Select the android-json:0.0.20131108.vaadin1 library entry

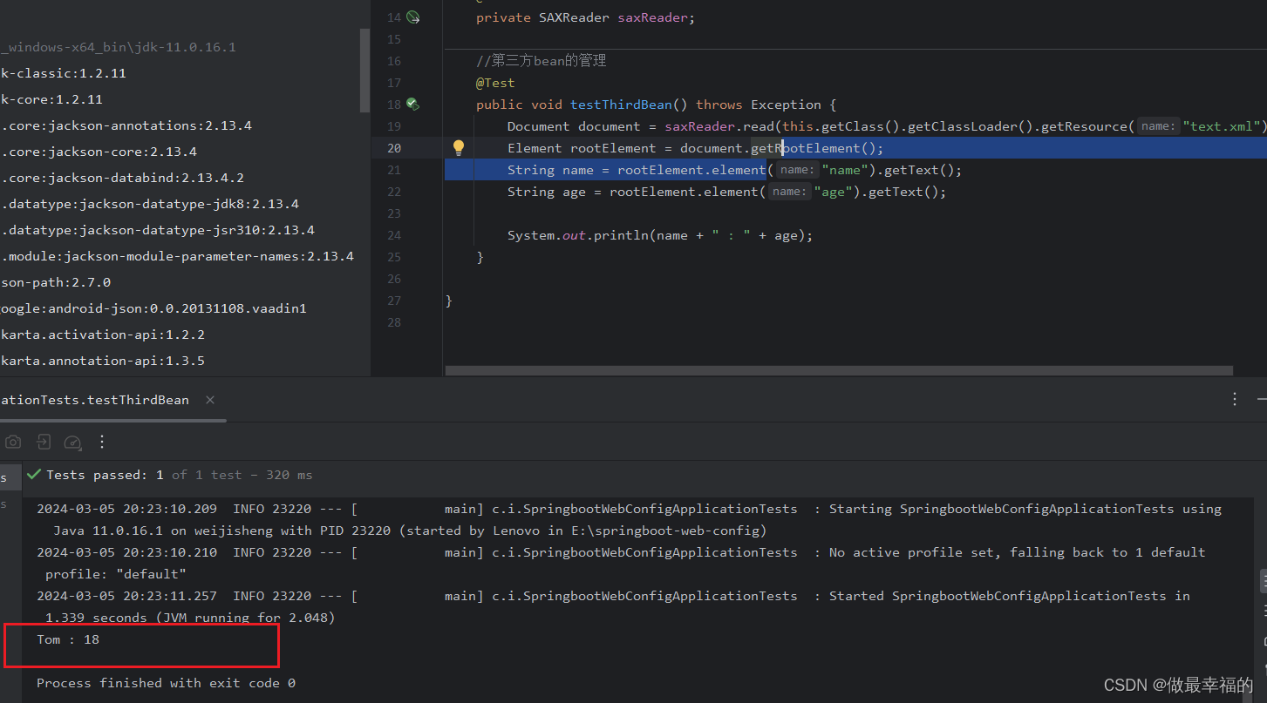click(x=153, y=308)
